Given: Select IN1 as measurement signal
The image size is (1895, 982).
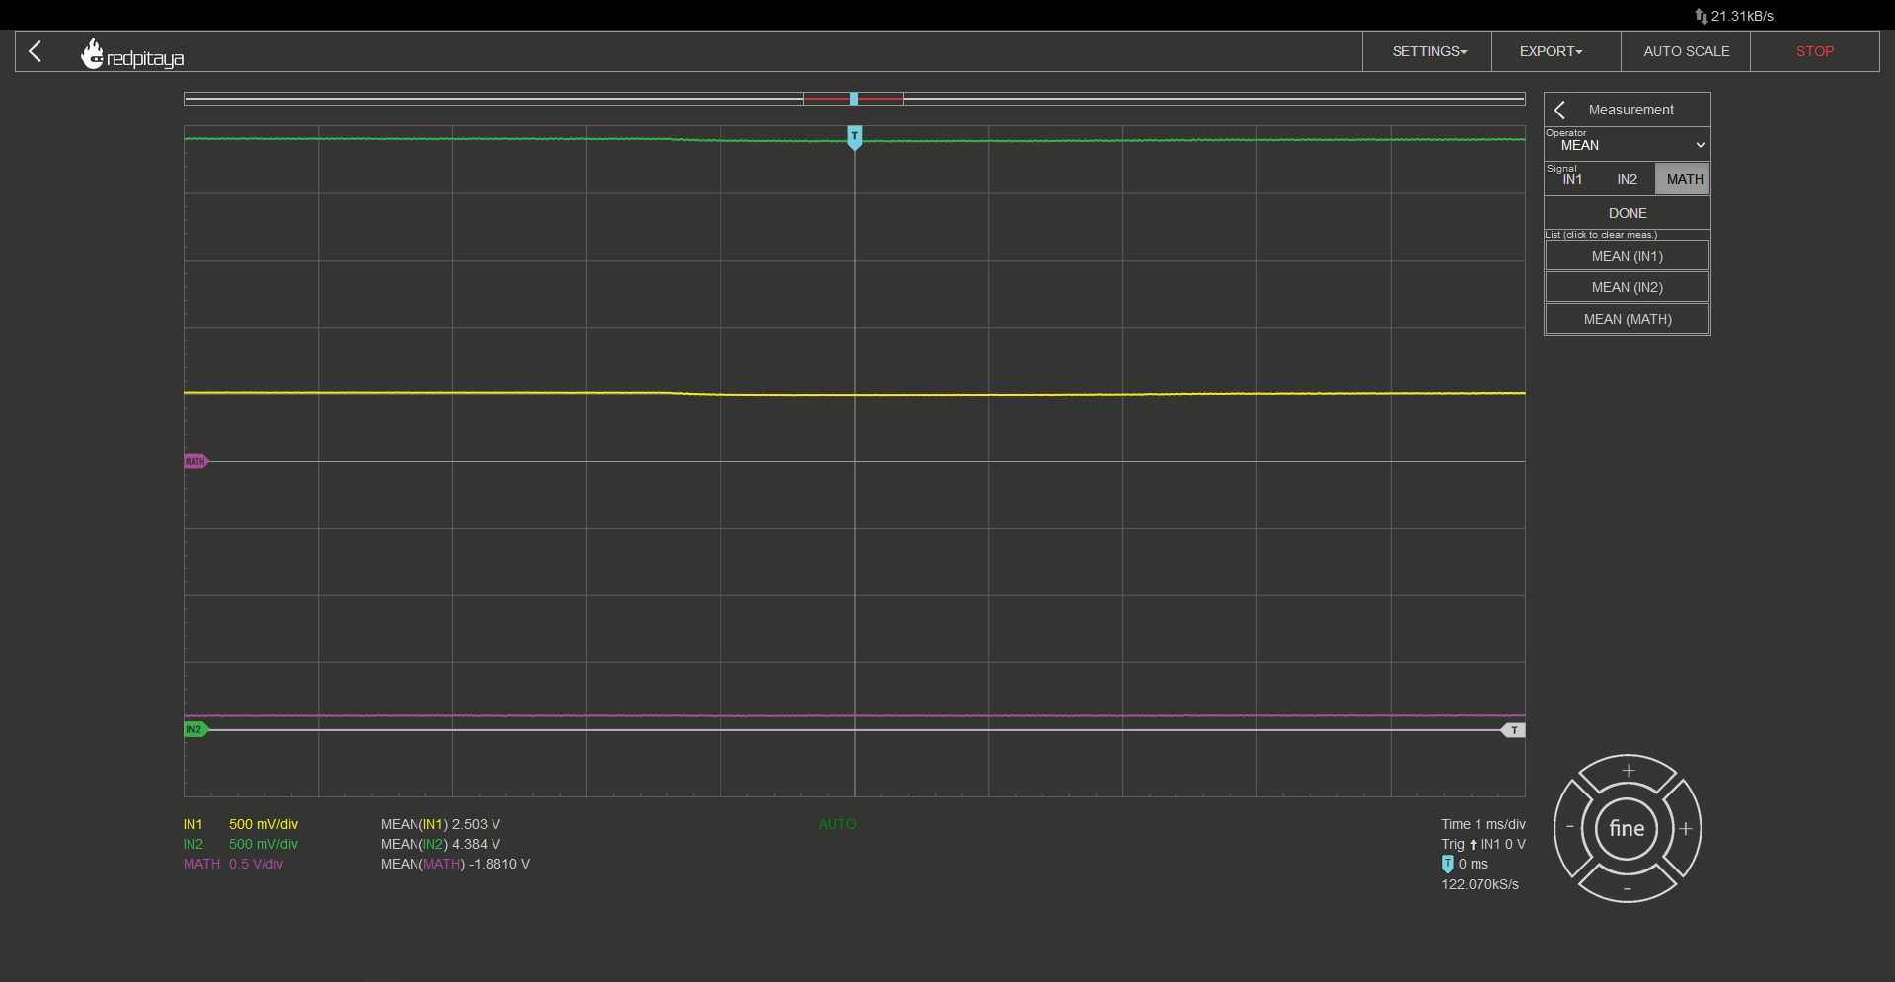Looking at the screenshot, I should pyautogui.click(x=1572, y=179).
